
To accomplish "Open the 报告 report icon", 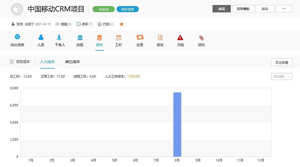I will point(160,37).
